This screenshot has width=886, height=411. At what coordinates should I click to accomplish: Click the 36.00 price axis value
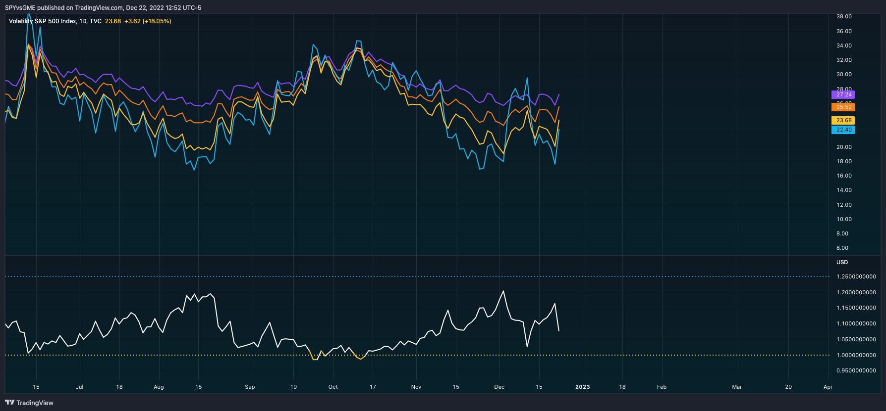click(844, 31)
